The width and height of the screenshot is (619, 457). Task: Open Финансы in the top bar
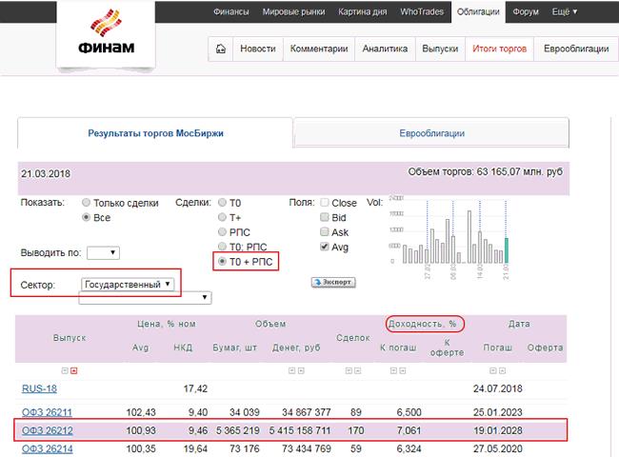click(231, 11)
